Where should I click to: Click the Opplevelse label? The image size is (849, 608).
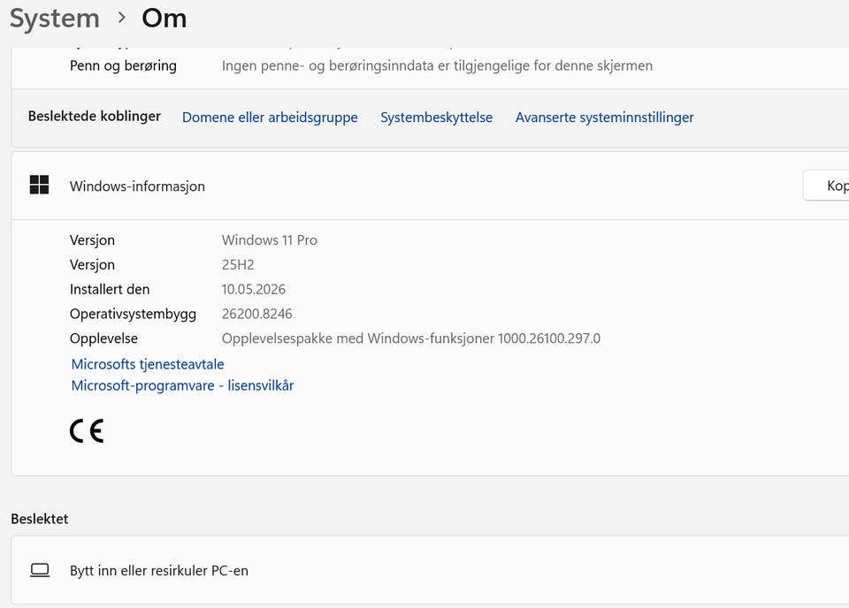[104, 338]
